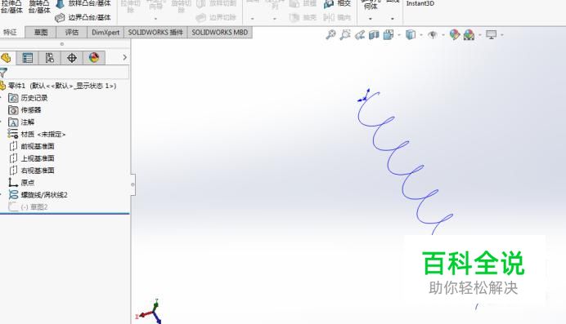Open the ConfigurationManager tab icon
This screenshot has width=566, height=324.
click(49, 58)
